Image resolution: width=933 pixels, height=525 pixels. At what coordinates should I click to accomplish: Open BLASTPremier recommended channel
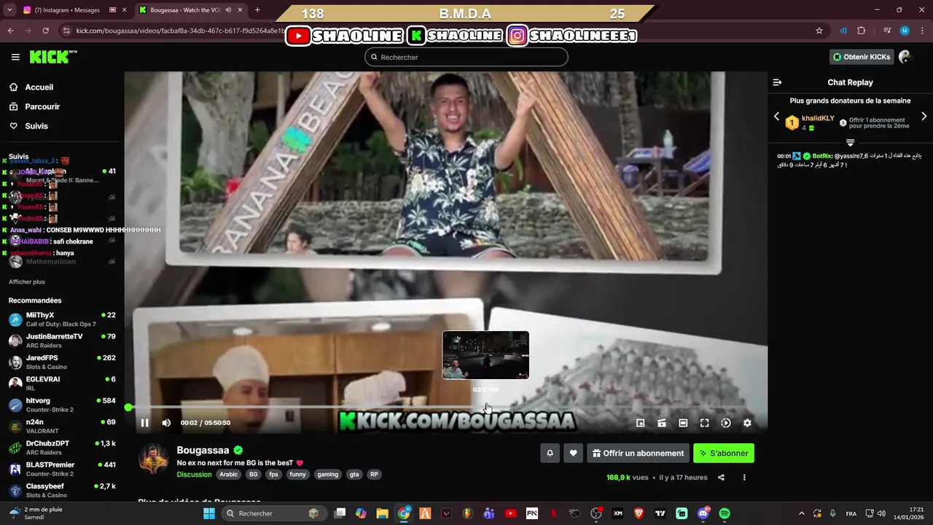[x=62, y=469]
